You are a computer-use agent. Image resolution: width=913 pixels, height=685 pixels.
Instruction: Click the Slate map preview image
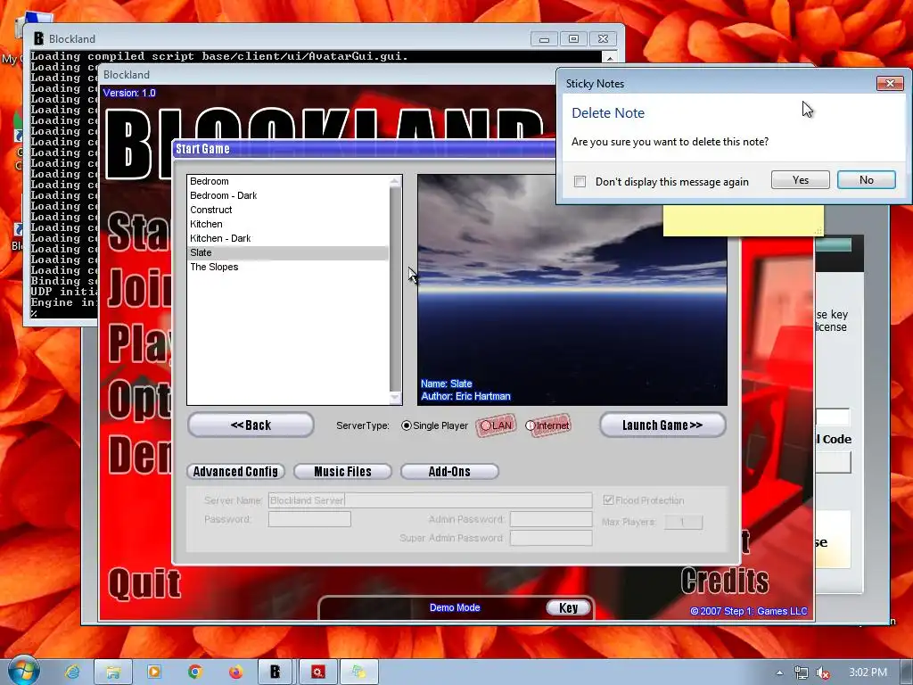tap(572, 290)
